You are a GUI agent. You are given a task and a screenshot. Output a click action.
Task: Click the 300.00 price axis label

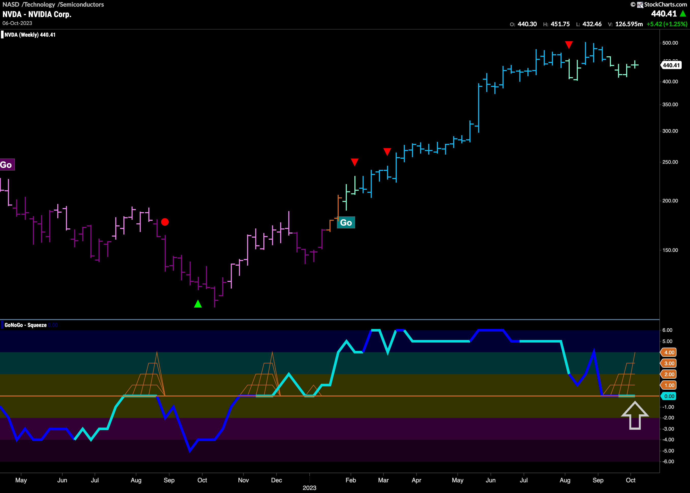point(670,131)
